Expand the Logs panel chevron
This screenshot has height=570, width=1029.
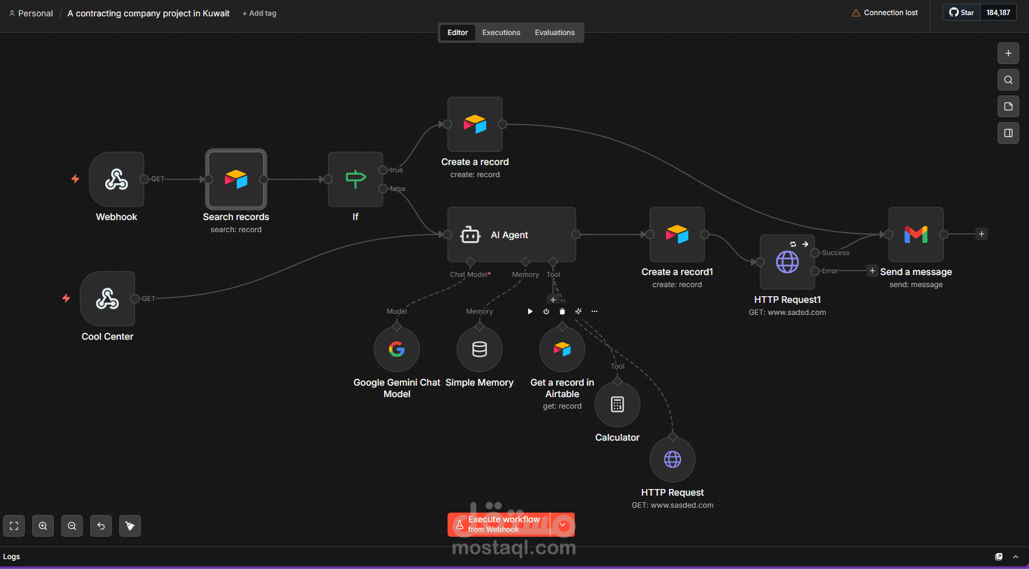point(1016,557)
